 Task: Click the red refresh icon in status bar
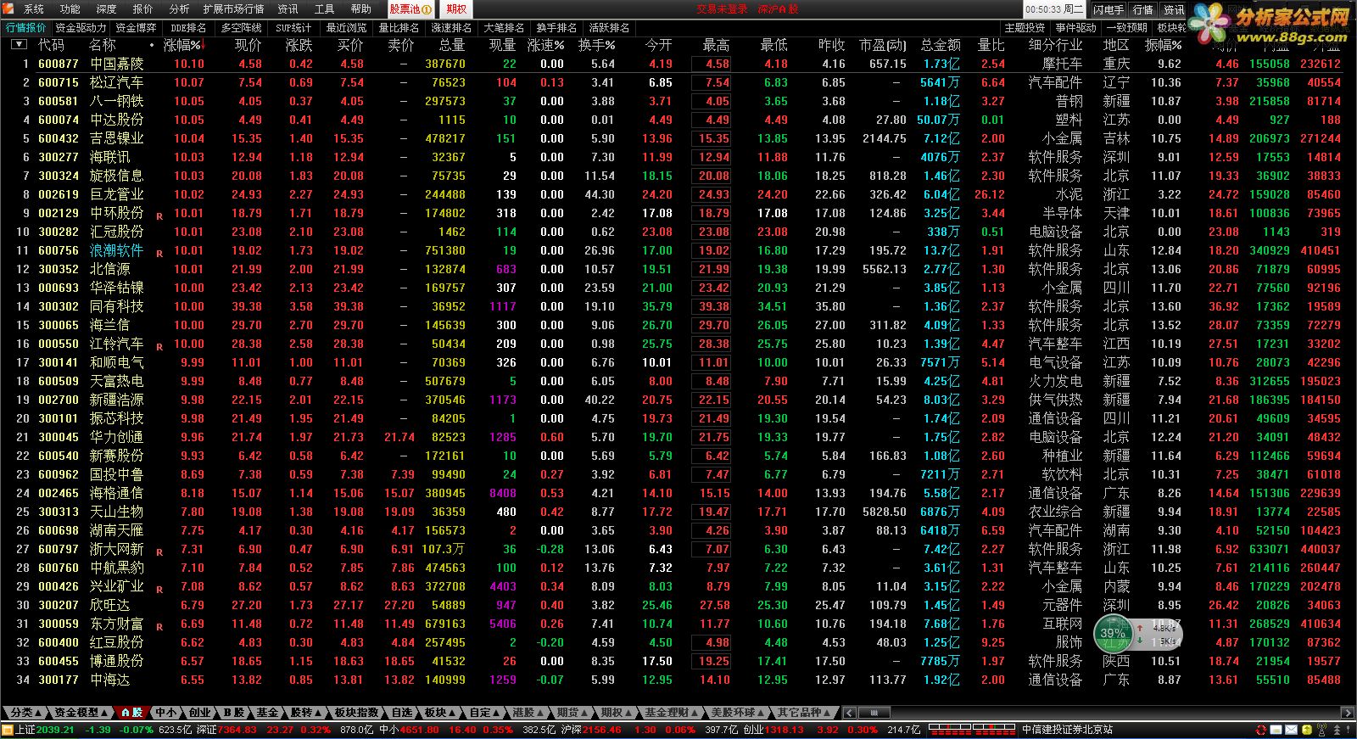click(1260, 730)
